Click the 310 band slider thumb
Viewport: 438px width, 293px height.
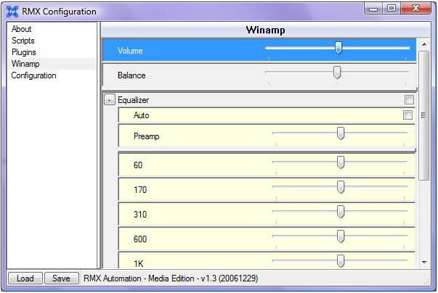341,212
